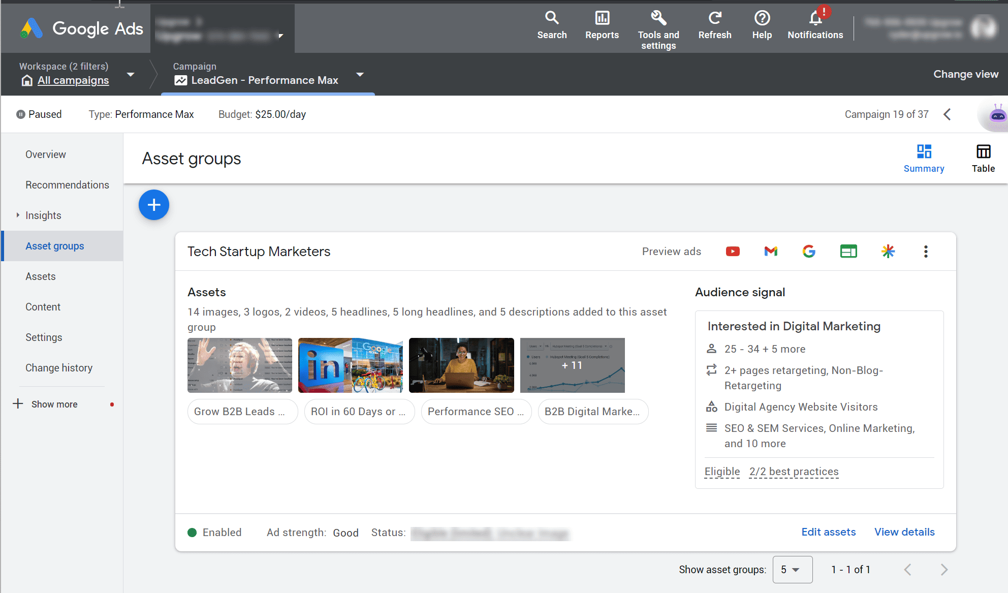1008x593 pixels.
Task: Click the Display preview ads icon
Action: [847, 252]
